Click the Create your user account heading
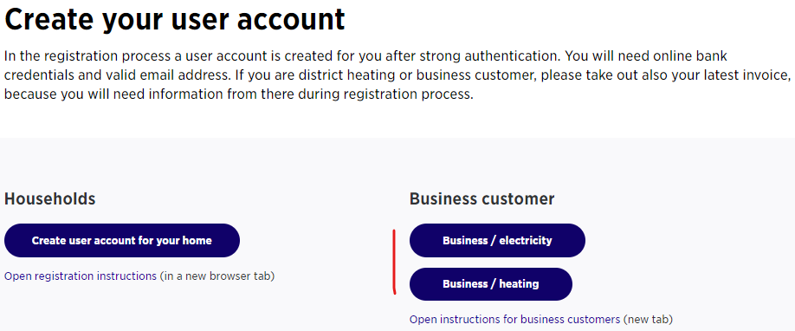This screenshot has height=331, width=795. click(174, 19)
